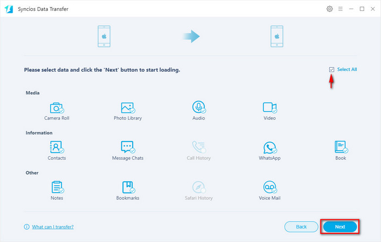The image size is (381, 242).
Task: Minimize the Syncios window
Action: (351, 9)
